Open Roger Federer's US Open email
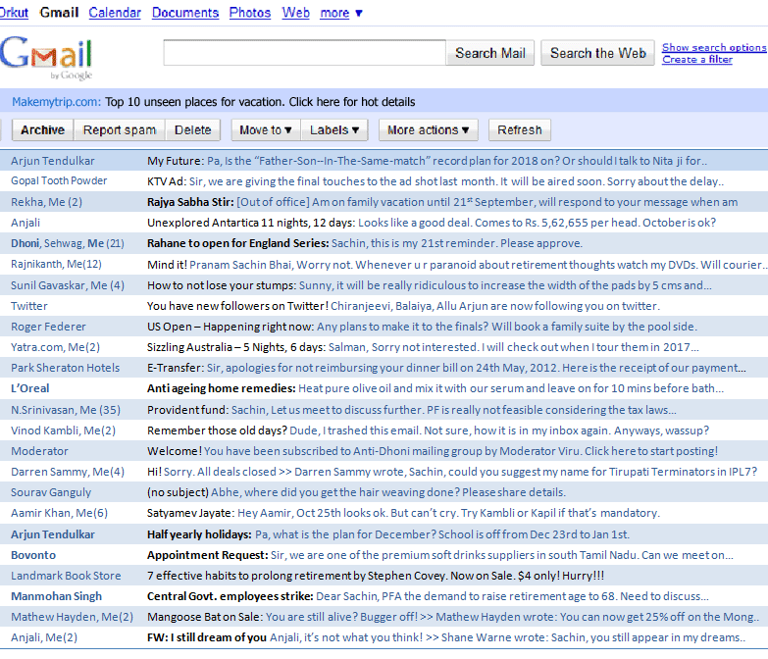The width and height of the screenshot is (768, 659). 384,327
